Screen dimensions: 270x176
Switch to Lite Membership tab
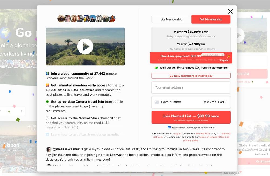(171, 19)
